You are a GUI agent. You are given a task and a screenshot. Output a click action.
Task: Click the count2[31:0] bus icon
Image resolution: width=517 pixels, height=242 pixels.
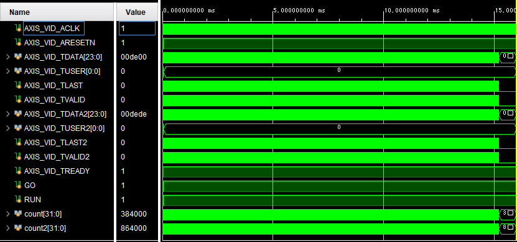(18, 228)
